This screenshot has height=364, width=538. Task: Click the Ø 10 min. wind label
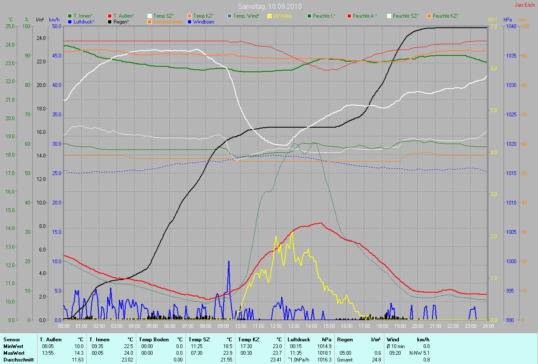click(x=397, y=346)
